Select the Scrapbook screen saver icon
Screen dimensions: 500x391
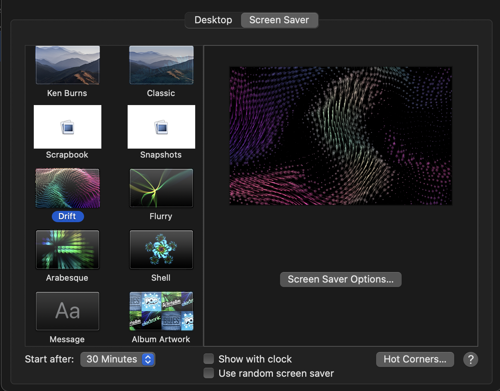pos(68,127)
